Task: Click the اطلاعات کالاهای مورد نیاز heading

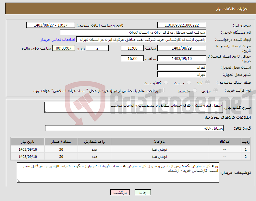Action: [227, 117]
